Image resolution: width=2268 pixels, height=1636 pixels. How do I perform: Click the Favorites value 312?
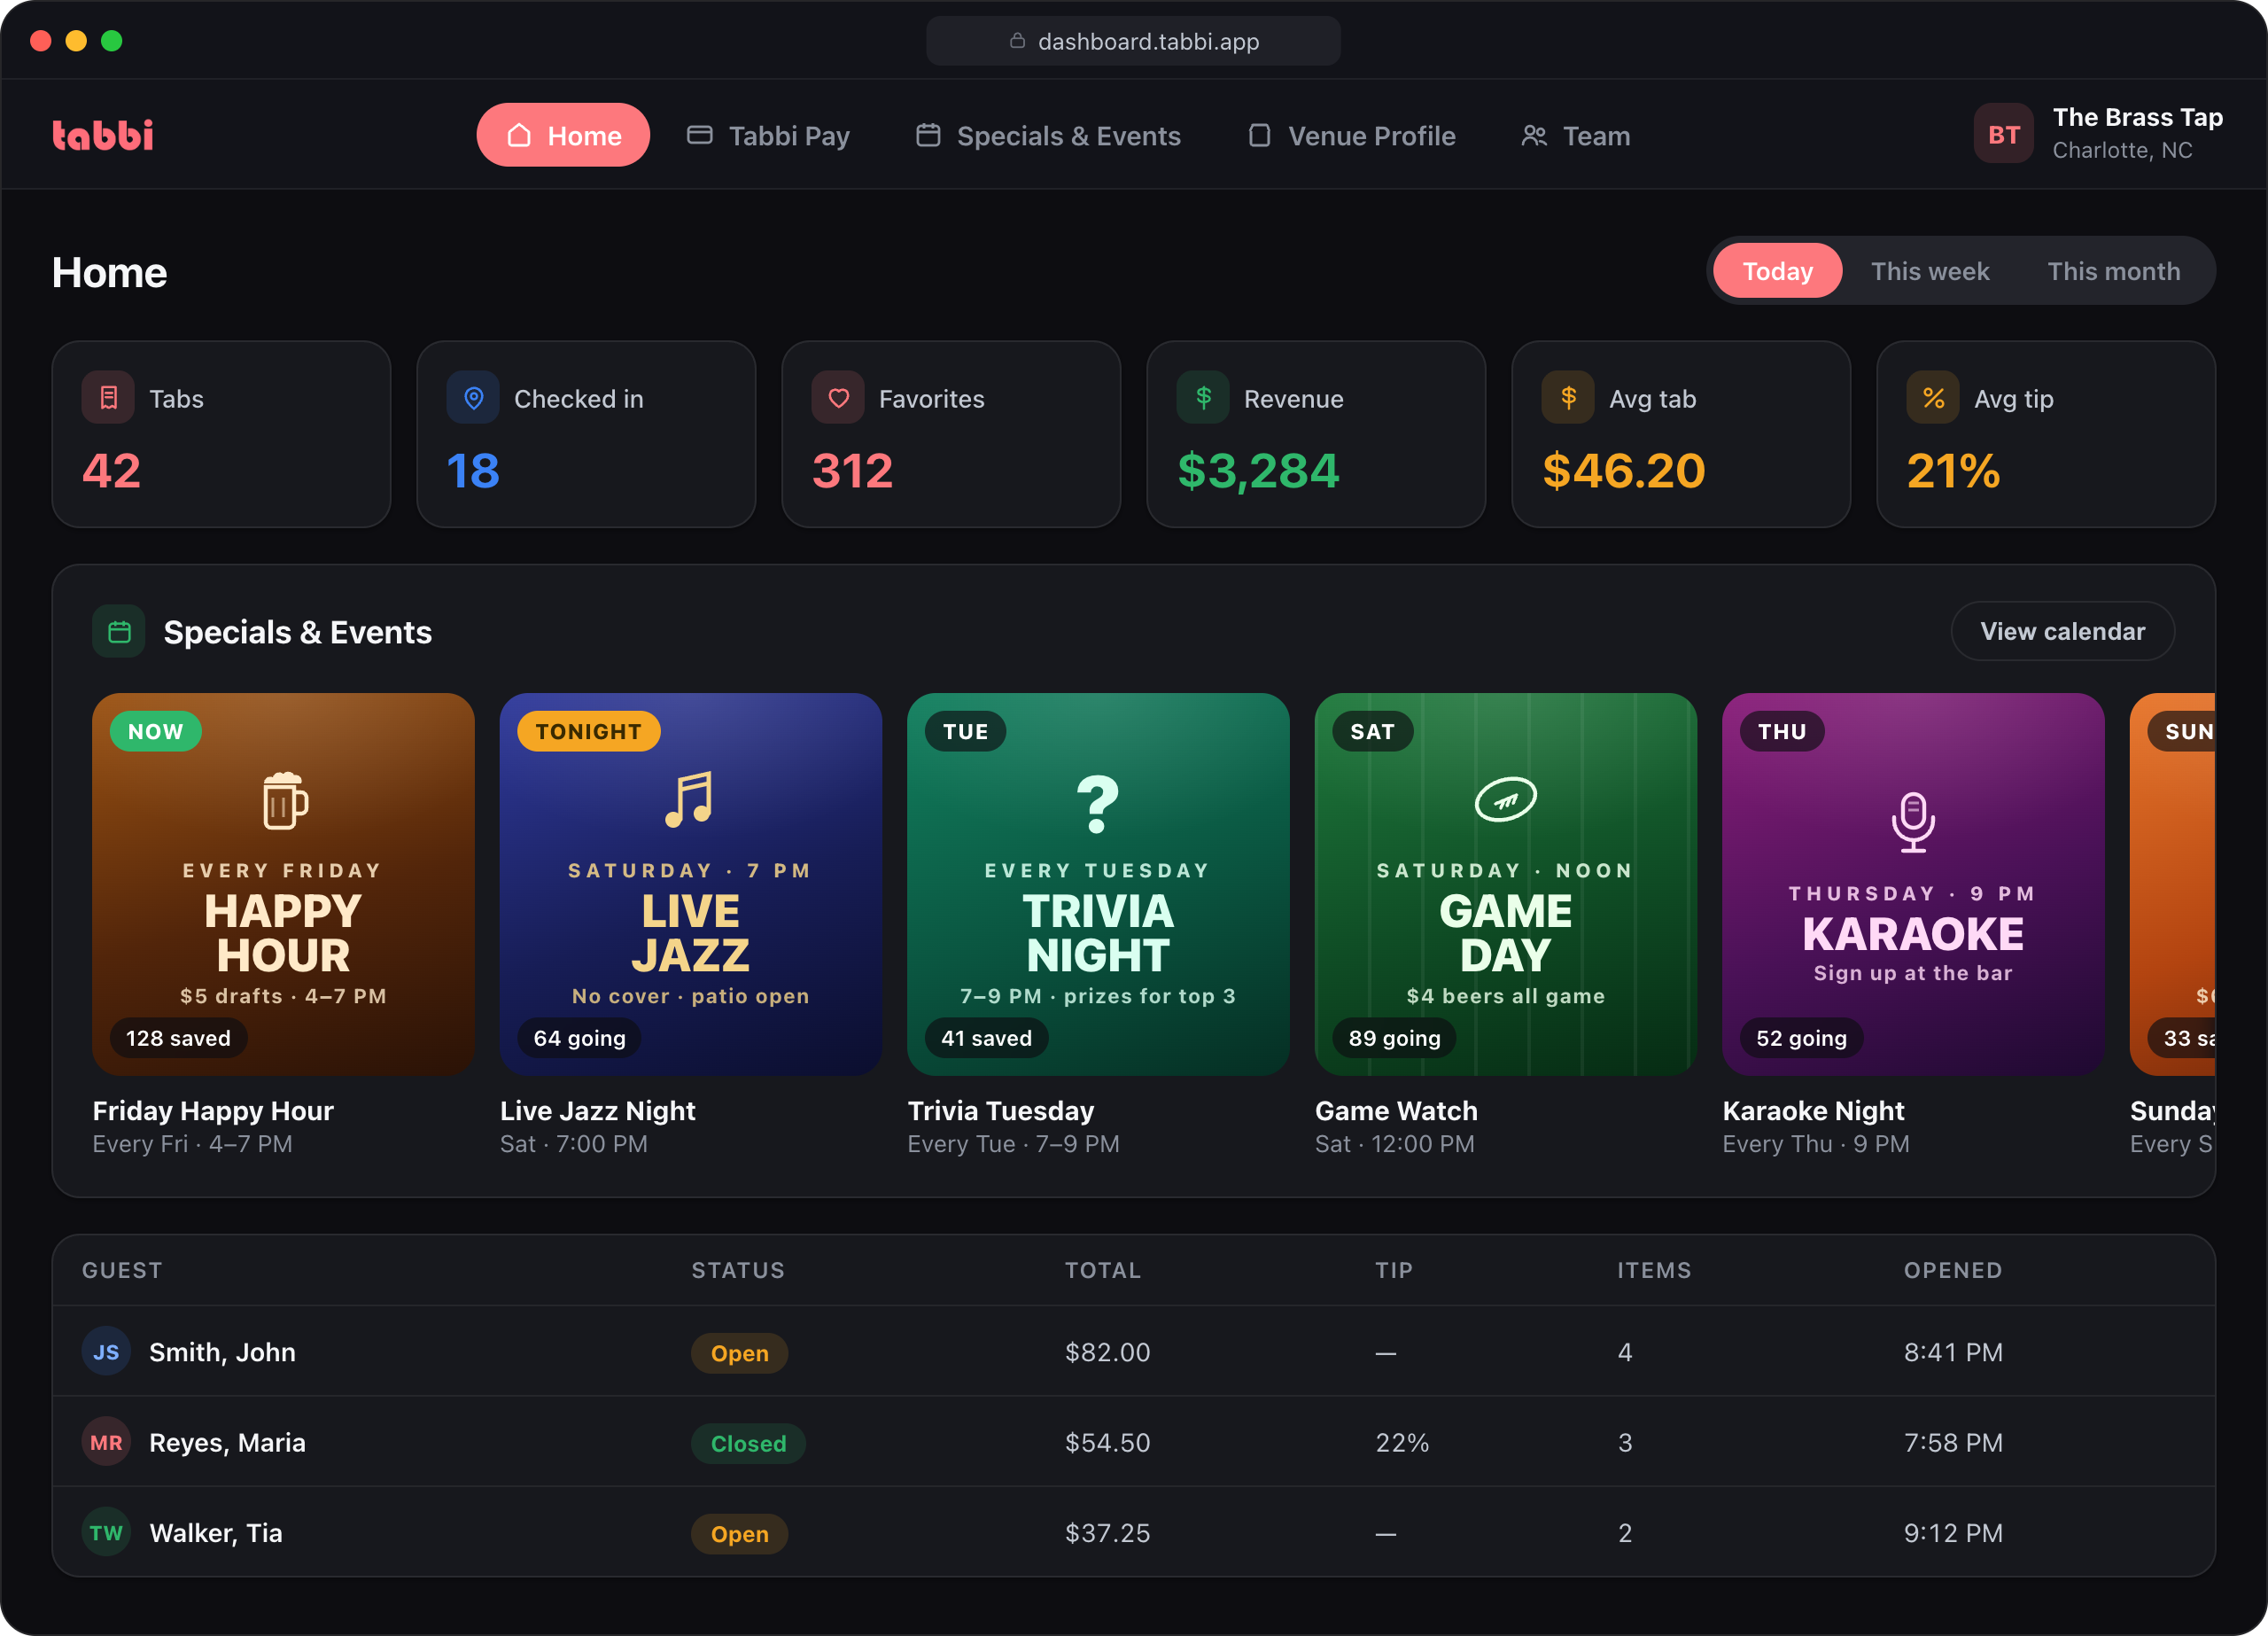pos(852,471)
